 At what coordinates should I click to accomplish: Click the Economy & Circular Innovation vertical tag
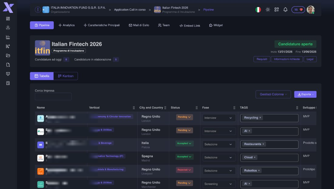click(x=112, y=117)
